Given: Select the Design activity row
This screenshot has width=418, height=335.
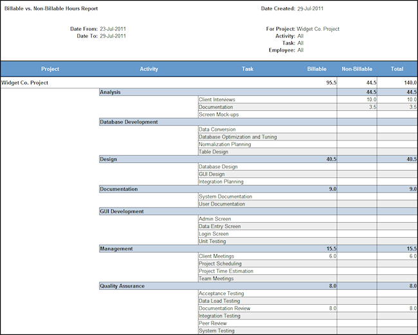Looking at the screenshot, I should click(x=258, y=159).
